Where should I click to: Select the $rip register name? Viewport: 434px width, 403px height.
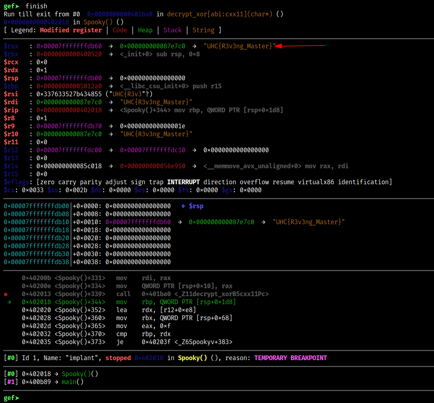[11, 110]
